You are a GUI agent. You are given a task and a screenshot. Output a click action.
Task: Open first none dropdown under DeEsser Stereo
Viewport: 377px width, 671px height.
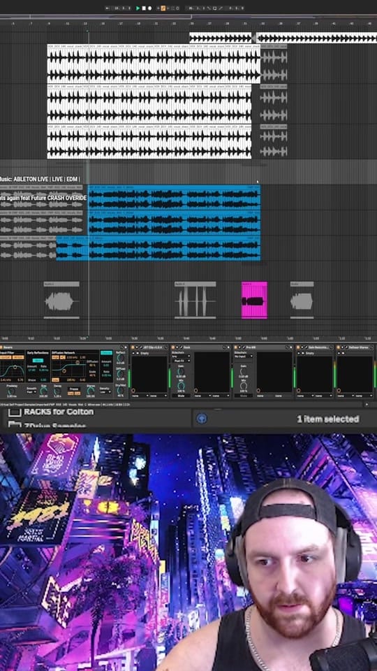(x=346, y=396)
